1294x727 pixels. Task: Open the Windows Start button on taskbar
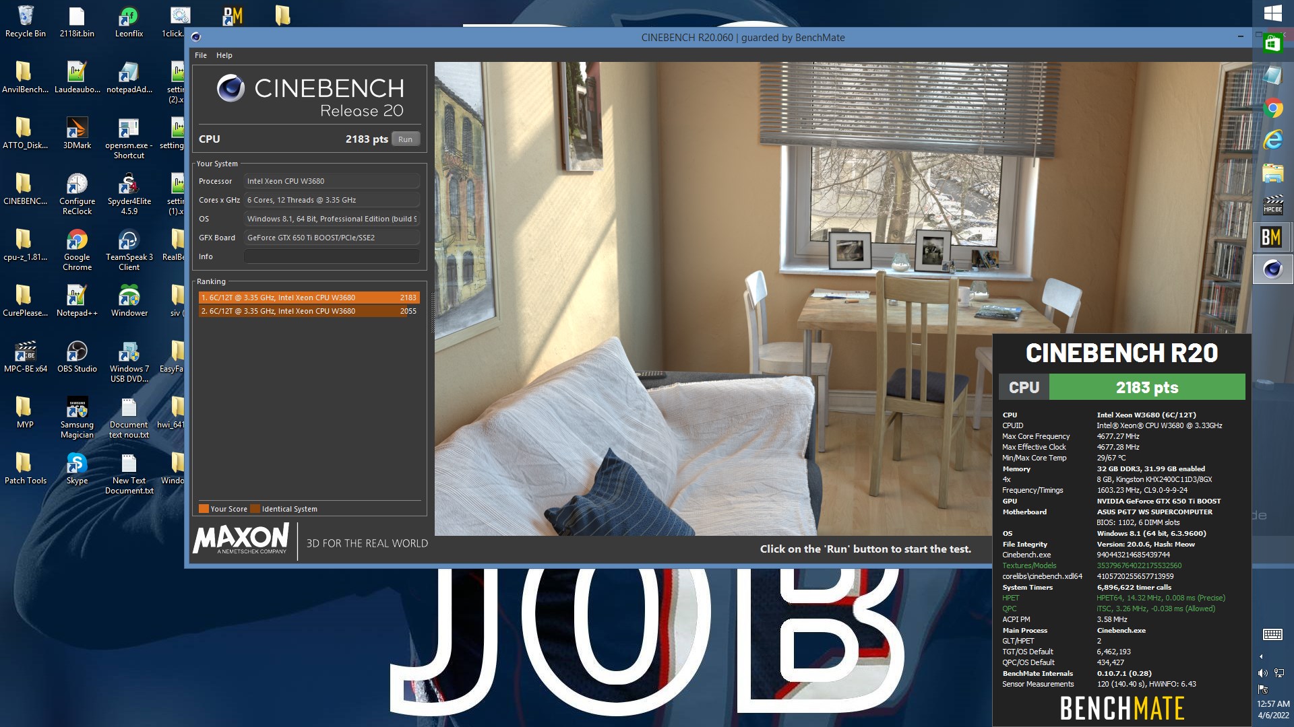click(x=1272, y=13)
